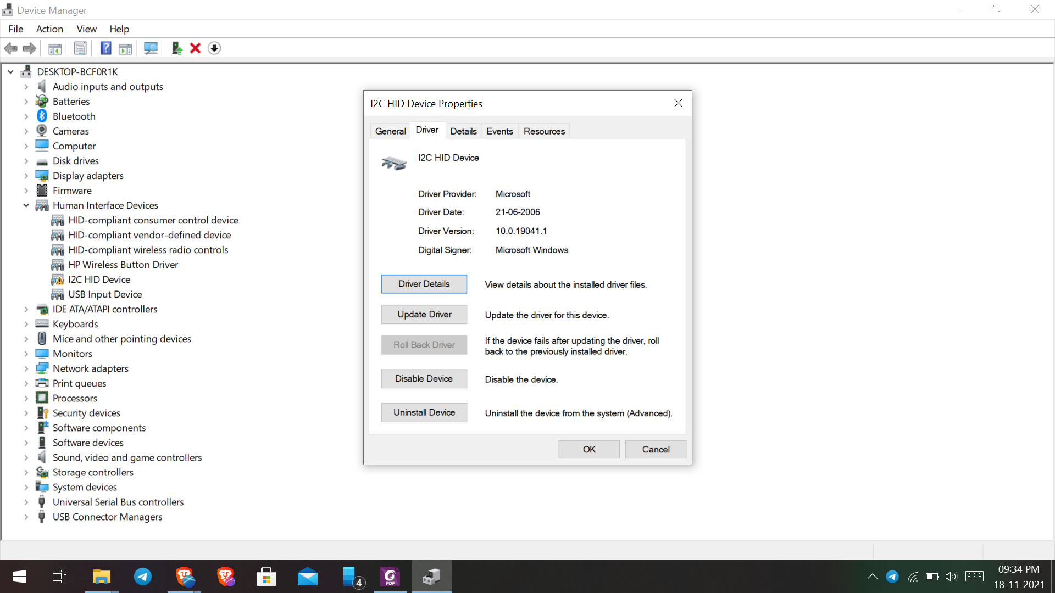Click Cancel in the properties dialog
Viewport: 1055px width, 593px height.
coord(656,449)
